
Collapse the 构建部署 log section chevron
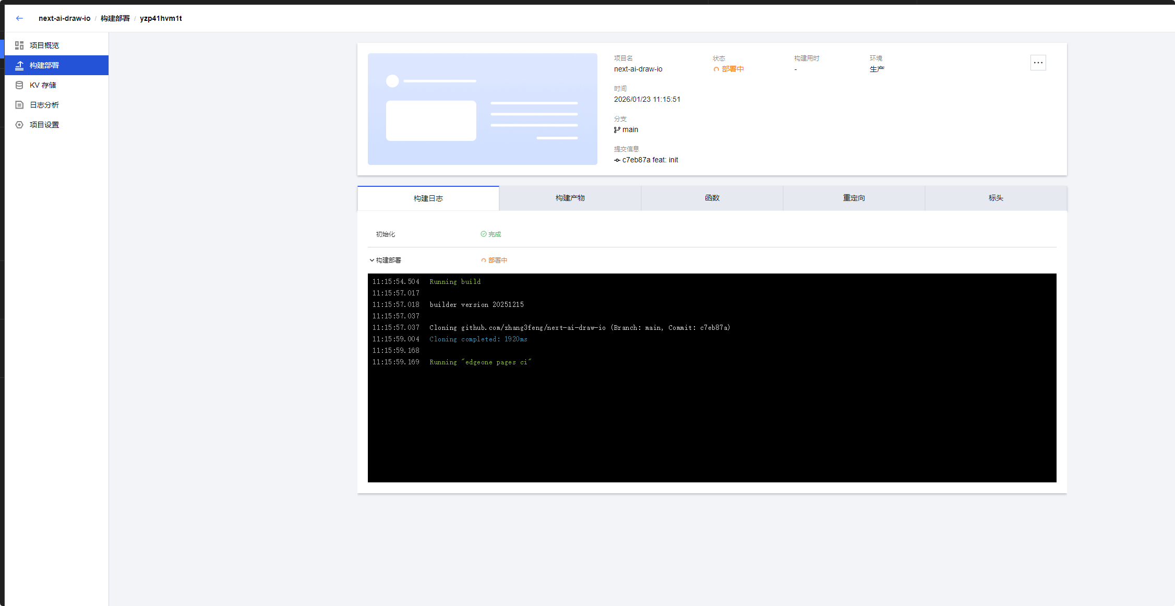coord(371,260)
